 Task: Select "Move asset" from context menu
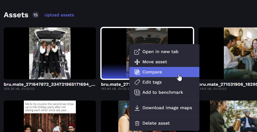[164, 62]
